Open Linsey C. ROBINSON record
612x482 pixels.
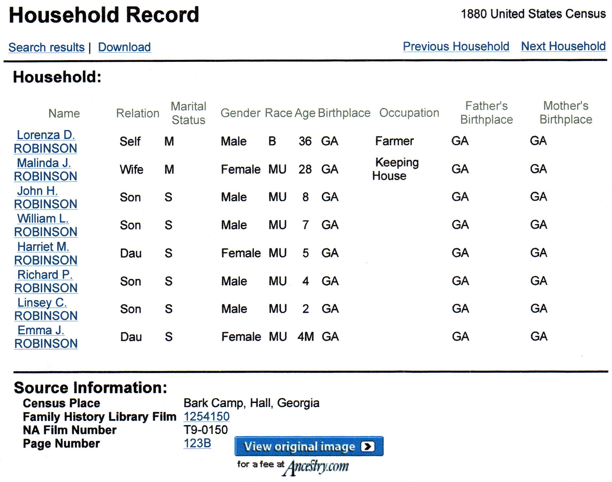[46, 309]
